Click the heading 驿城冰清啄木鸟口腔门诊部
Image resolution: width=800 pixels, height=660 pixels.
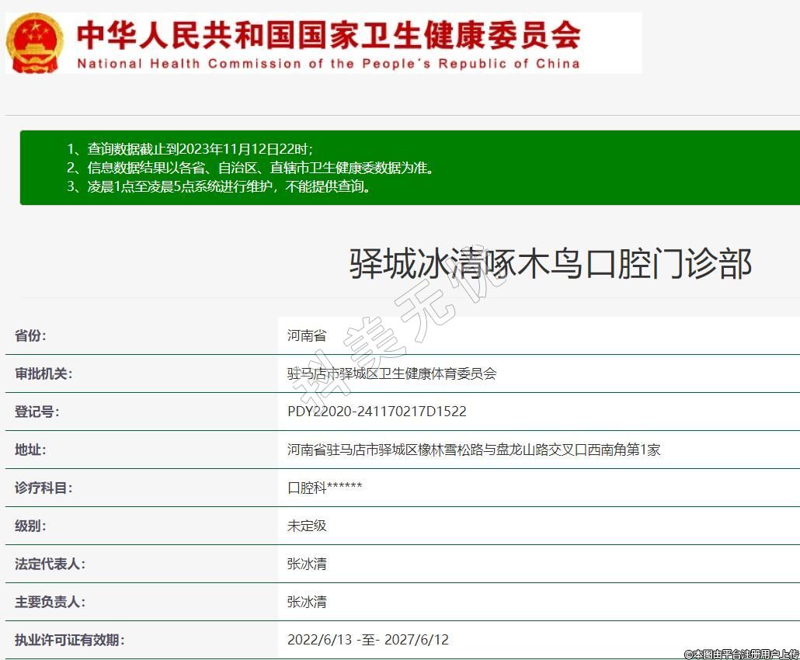pos(550,263)
